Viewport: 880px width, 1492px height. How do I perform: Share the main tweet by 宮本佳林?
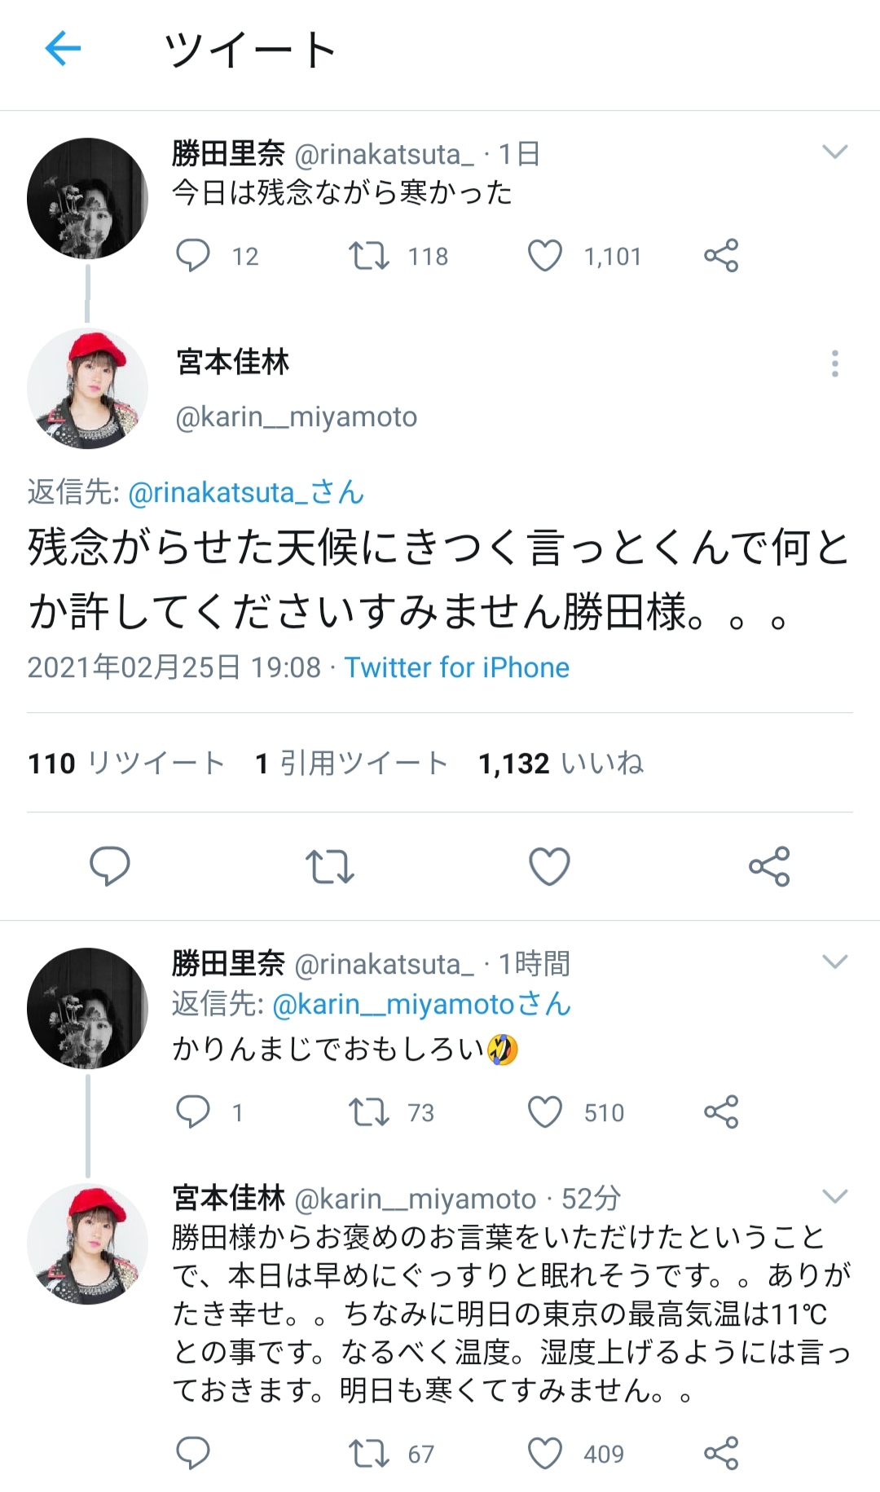(x=769, y=866)
